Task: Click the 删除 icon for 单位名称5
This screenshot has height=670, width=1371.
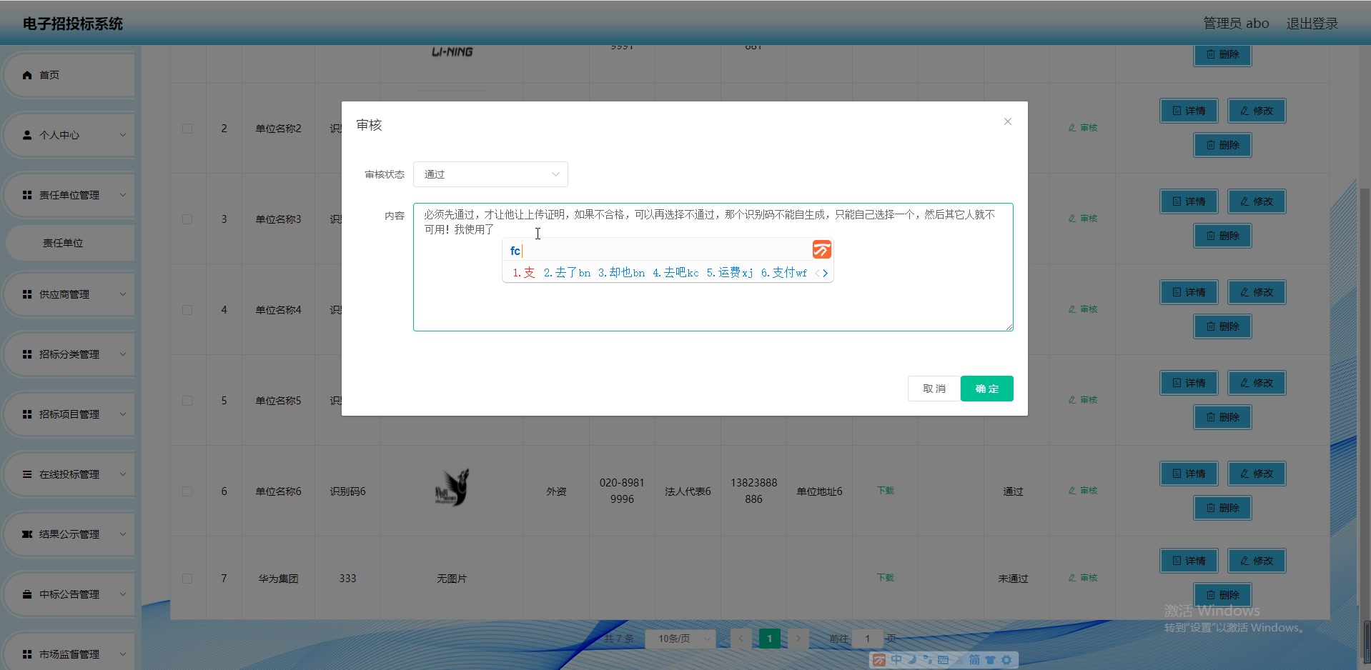Action: coord(1222,417)
